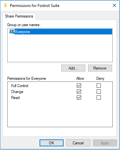Check Deny for Change permission

(x=99, y=92)
